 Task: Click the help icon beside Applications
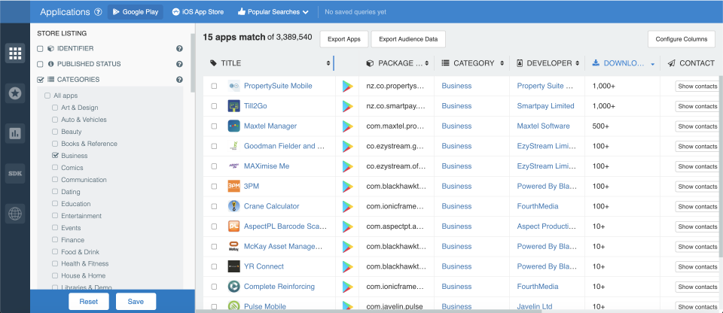pyautogui.click(x=98, y=12)
